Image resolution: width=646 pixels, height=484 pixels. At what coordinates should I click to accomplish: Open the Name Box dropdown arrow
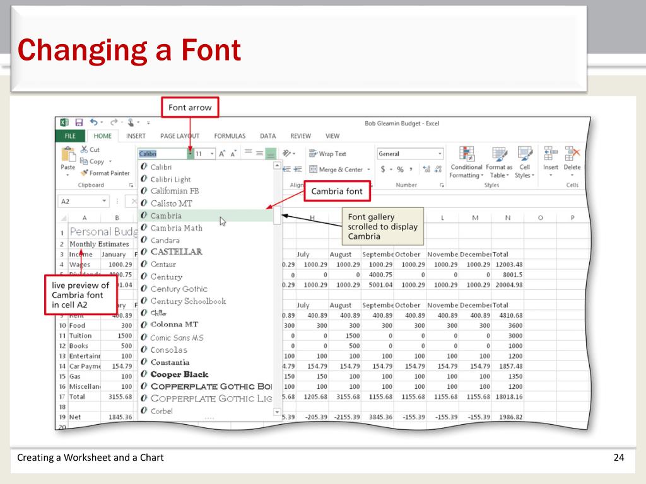pos(104,201)
